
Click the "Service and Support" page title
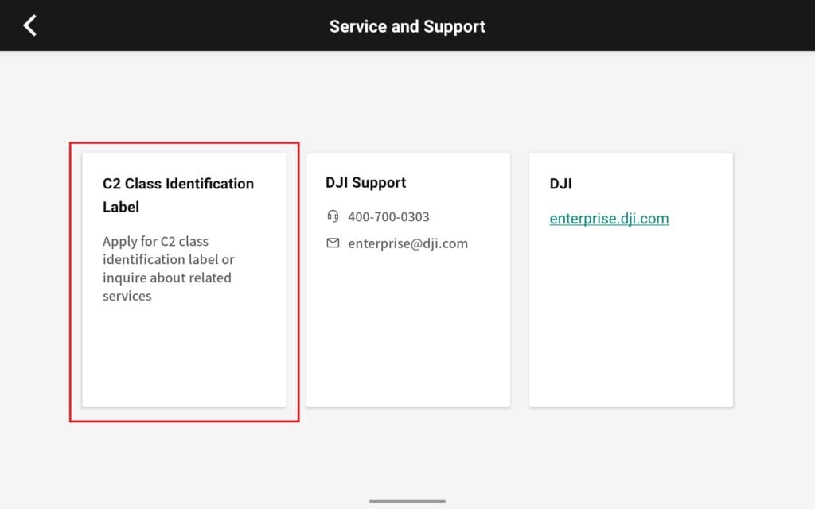(407, 26)
